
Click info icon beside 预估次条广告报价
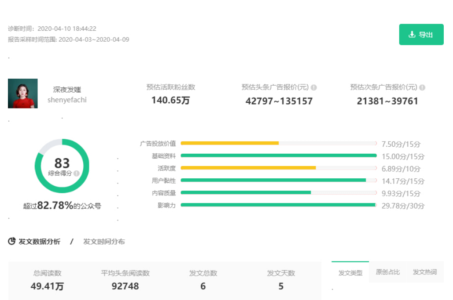(422, 87)
